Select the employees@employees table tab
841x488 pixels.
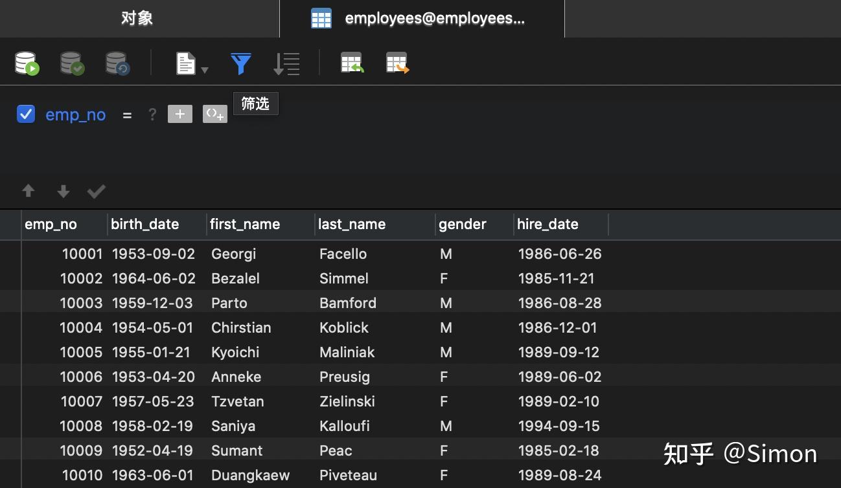point(422,19)
